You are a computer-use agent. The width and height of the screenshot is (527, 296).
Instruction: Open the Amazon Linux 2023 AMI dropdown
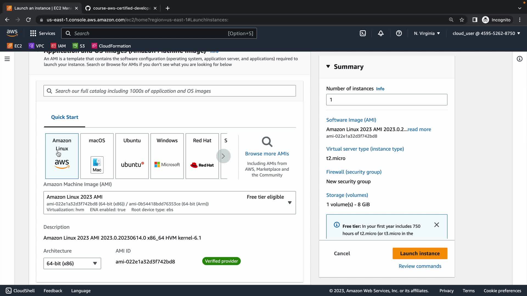tap(169, 203)
